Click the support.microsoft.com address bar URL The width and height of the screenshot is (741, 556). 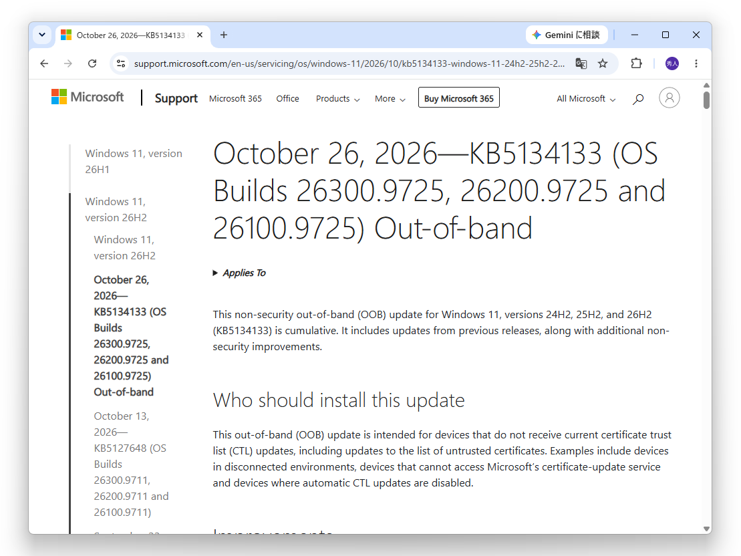[349, 63]
